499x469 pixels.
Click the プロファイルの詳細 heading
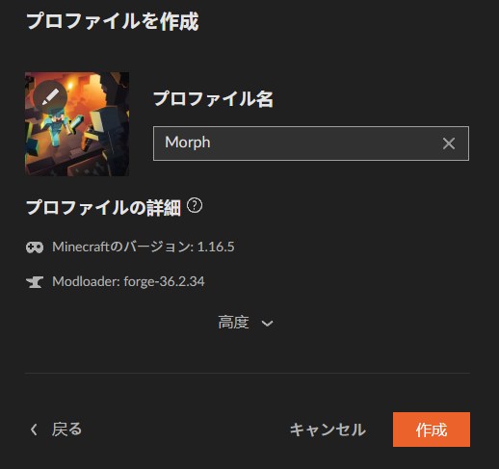[103, 207]
